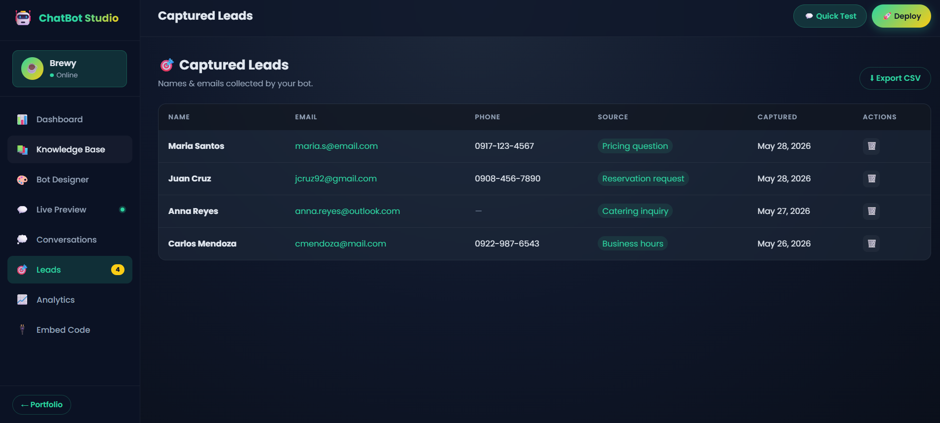Click the Names & emails collected subtitle
940x423 pixels.
tap(235, 83)
